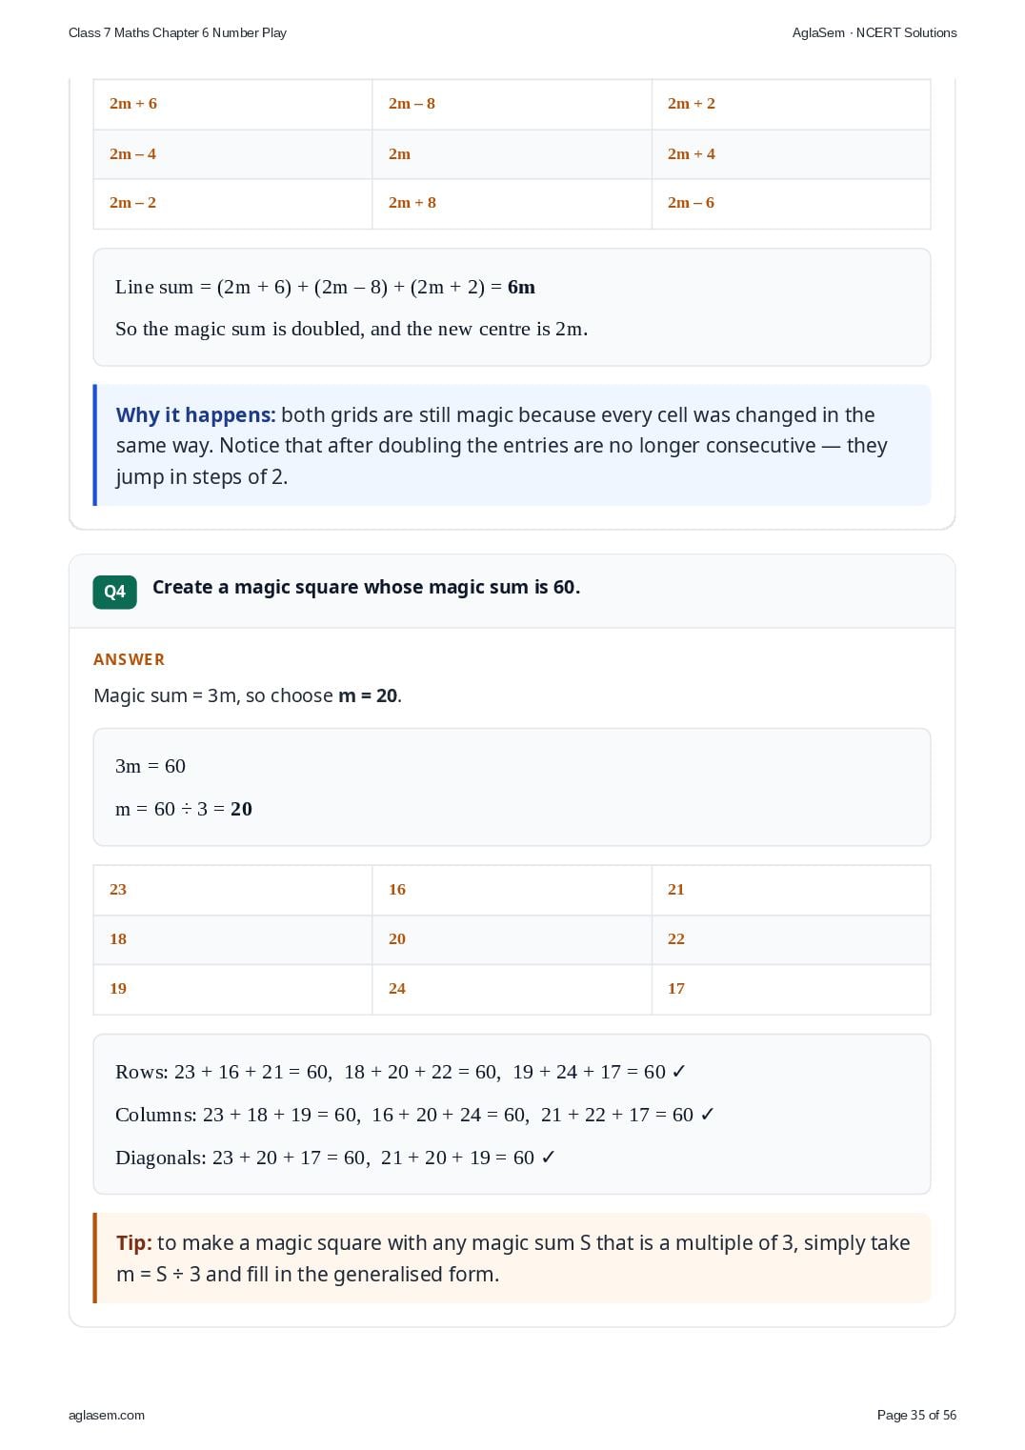Click the green Q4 question badge
Image resolution: width=1025 pixels, height=1450 pixels.
click(114, 592)
